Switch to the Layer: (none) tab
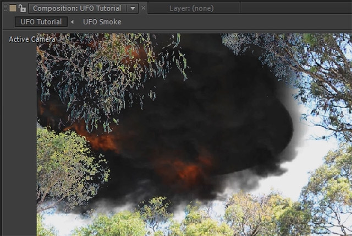Image resolution: width=352 pixels, height=236 pixels. click(191, 8)
